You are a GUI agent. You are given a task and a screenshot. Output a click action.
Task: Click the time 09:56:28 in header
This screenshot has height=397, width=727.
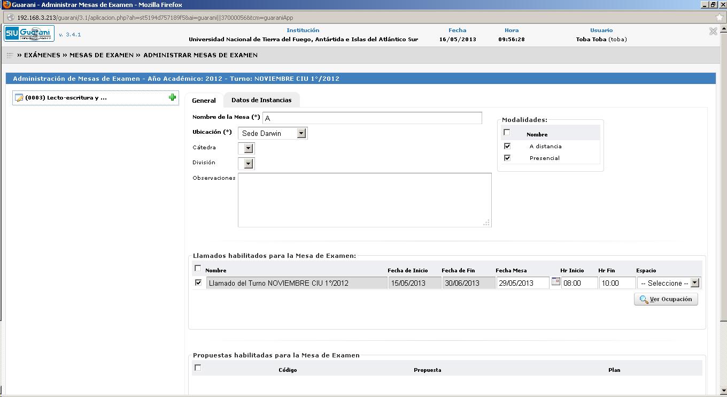coord(512,39)
